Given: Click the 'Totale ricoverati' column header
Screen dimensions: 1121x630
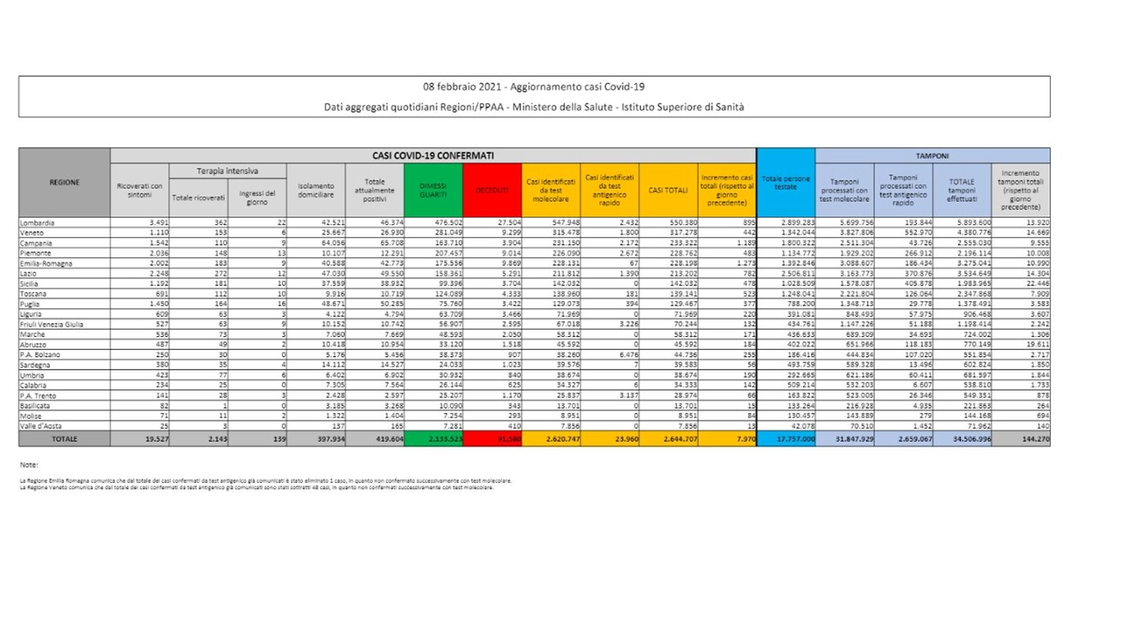Looking at the screenshot, I should click(x=198, y=198).
